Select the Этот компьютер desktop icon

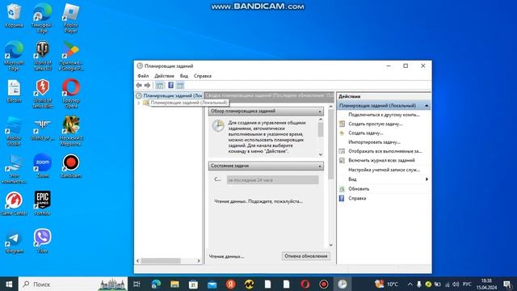click(x=14, y=169)
